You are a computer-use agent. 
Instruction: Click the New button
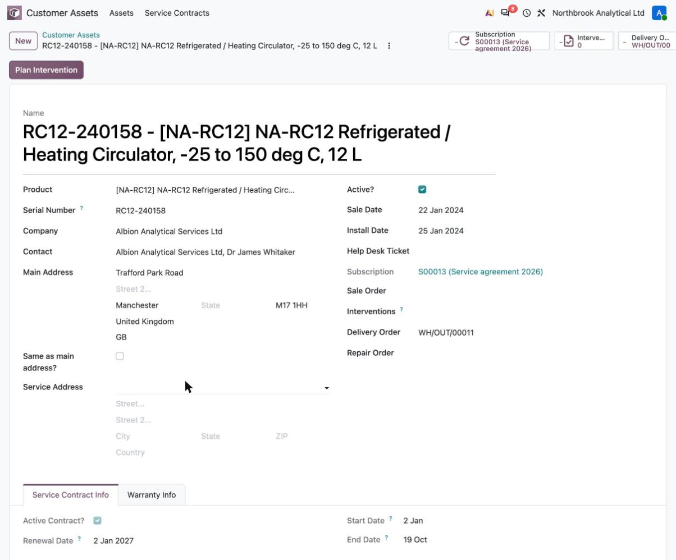pos(23,41)
